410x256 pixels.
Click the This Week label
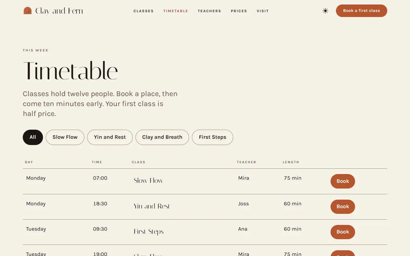[36, 50]
